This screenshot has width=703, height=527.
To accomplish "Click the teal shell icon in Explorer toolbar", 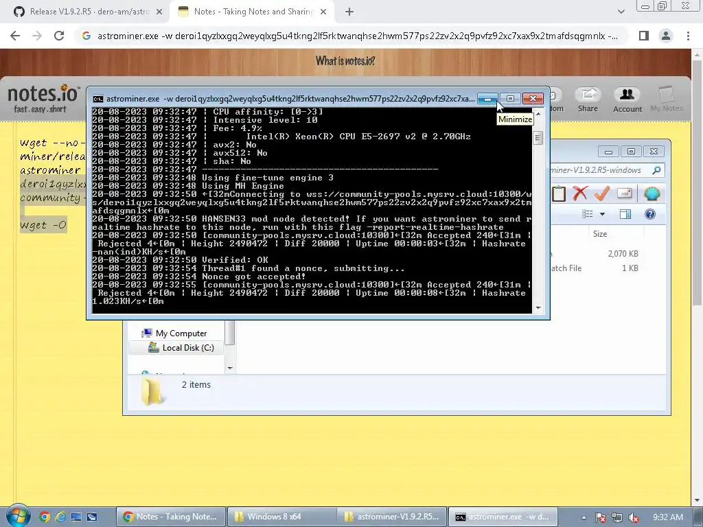I will click(652, 194).
